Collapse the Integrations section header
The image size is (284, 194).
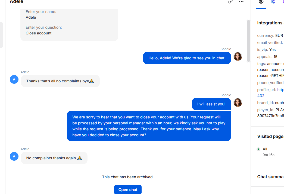pyautogui.click(x=271, y=23)
